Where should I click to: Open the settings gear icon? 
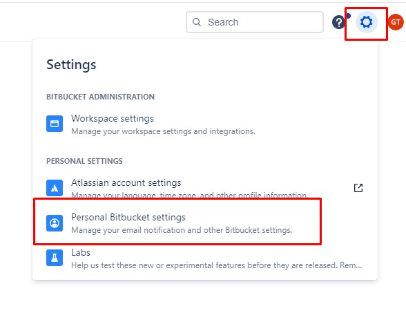(x=367, y=22)
